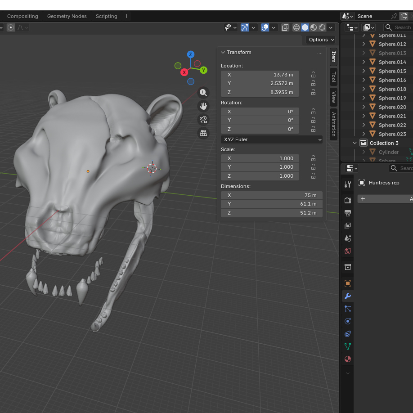This screenshot has height=413, width=413.
Task: Enable wireframe viewport shading
Action: point(296,27)
